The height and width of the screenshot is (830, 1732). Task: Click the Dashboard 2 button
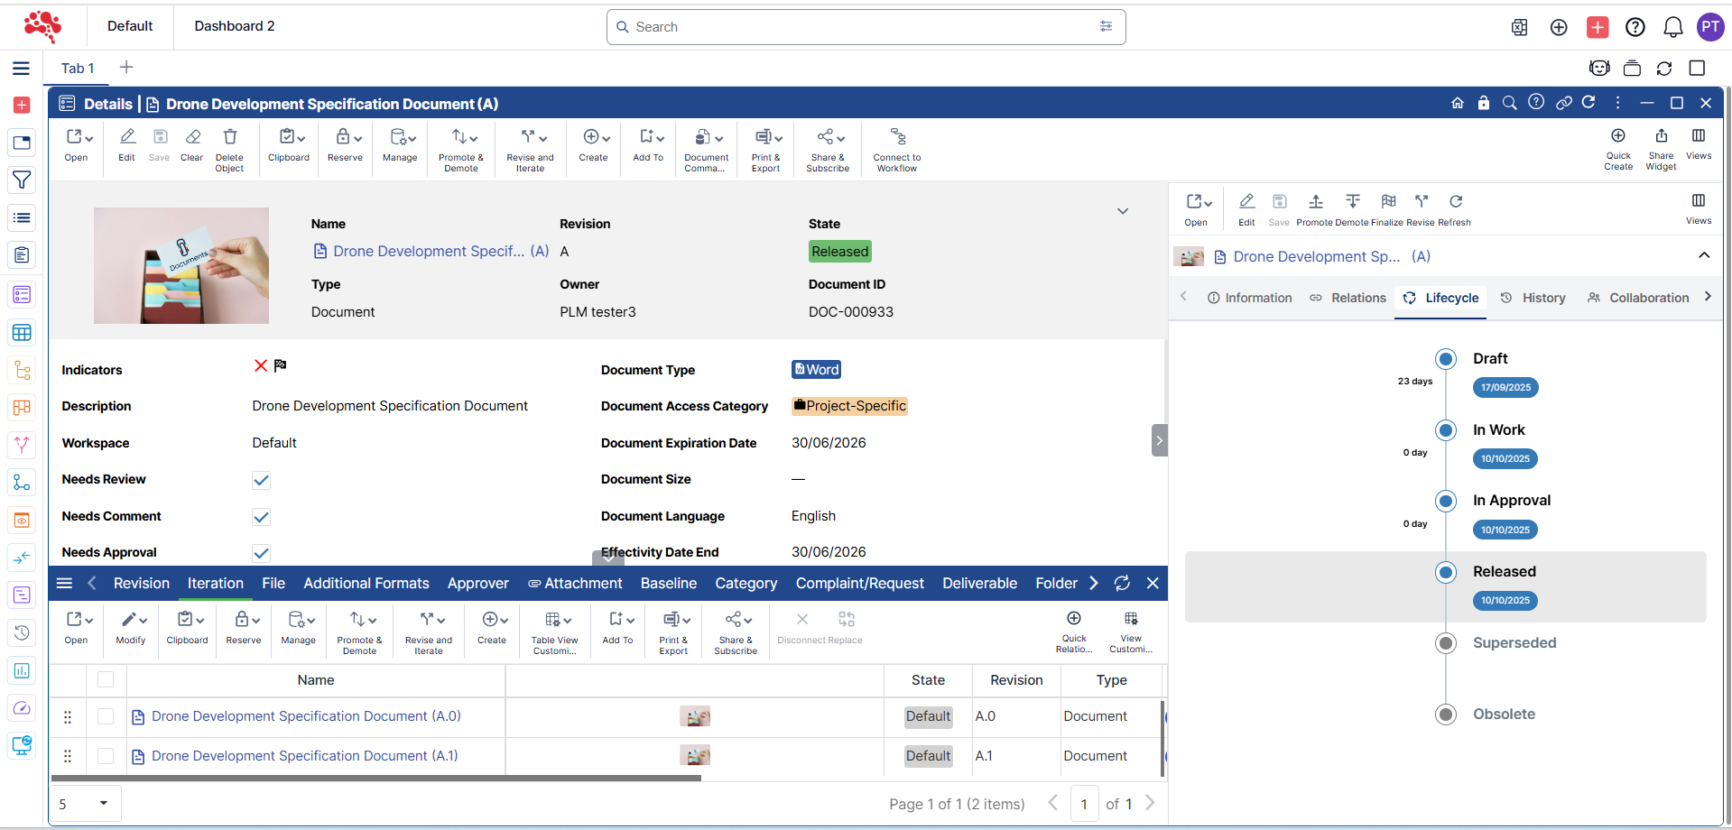[x=235, y=26]
